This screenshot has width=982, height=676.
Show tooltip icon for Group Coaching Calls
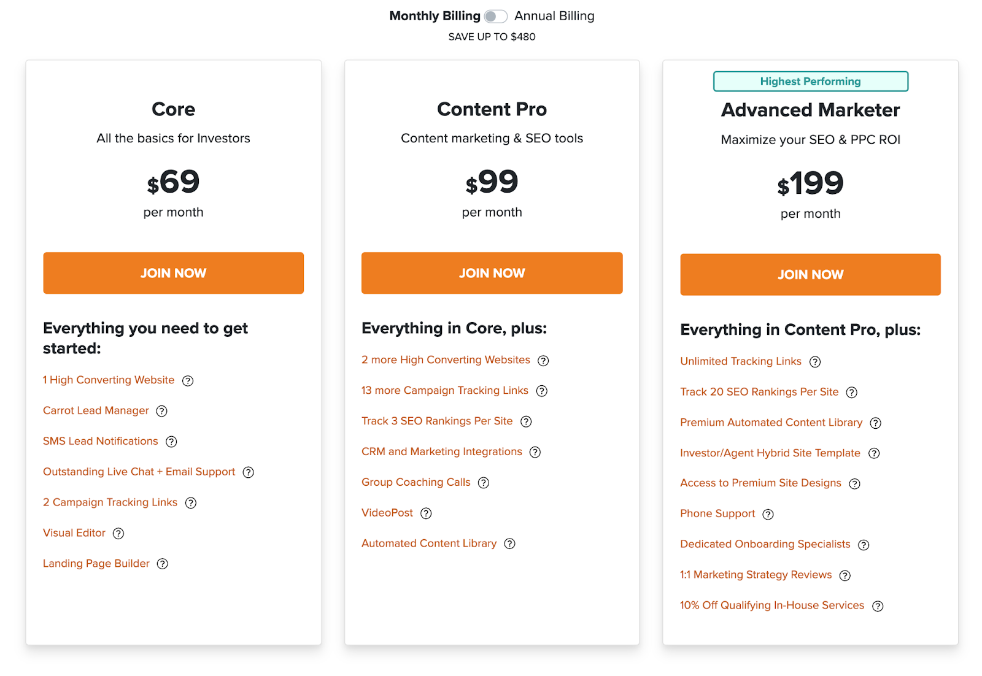484,483
